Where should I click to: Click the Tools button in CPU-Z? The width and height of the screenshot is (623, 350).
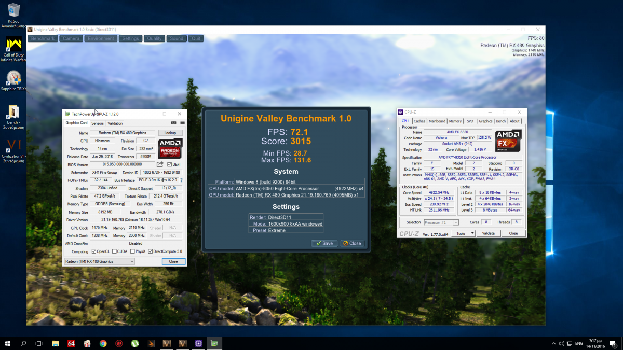point(461,233)
